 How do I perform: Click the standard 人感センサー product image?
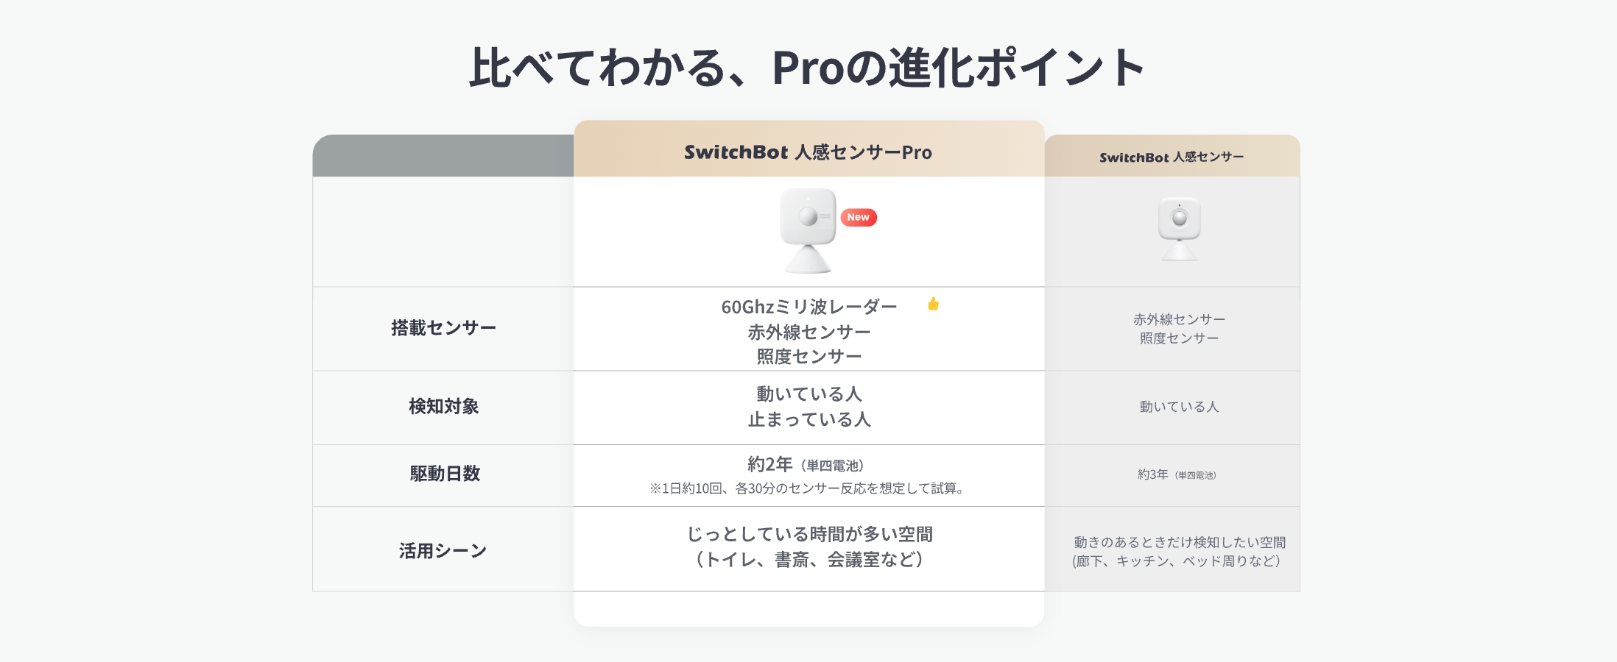[1179, 228]
